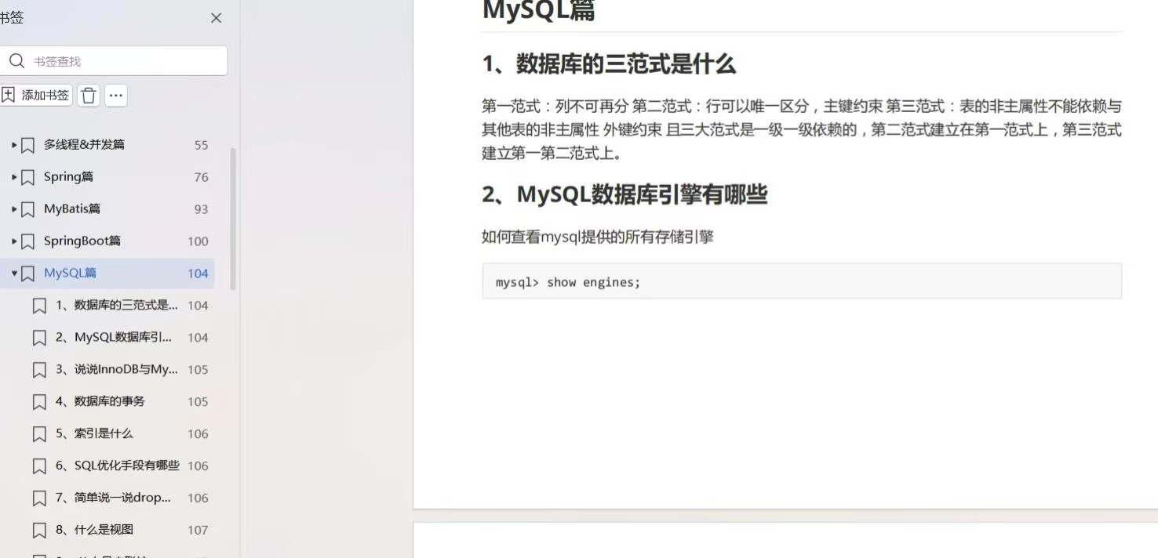1158x558 pixels.
Task: Click code block mysql> show engines;
Action: [x=802, y=281]
